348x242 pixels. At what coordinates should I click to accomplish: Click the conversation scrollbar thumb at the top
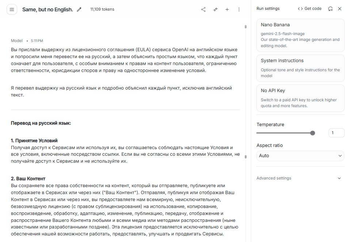pos(245,26)
